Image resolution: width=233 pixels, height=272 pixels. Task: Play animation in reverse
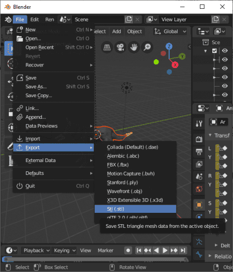(x=156, y=250)
